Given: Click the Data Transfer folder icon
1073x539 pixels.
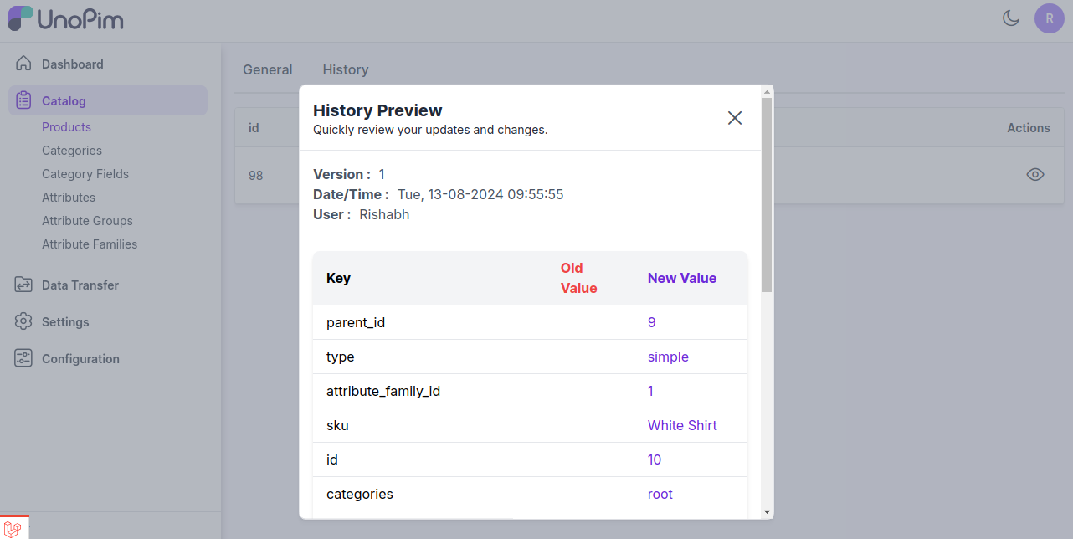Looking at the screenshot, I should click(x=23, y=285).
